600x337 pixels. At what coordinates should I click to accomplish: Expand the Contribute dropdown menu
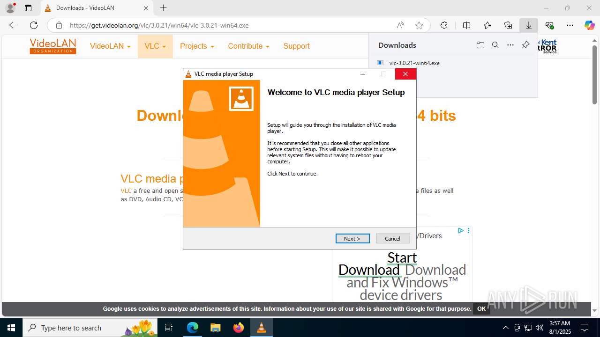(x=248, y=46)
